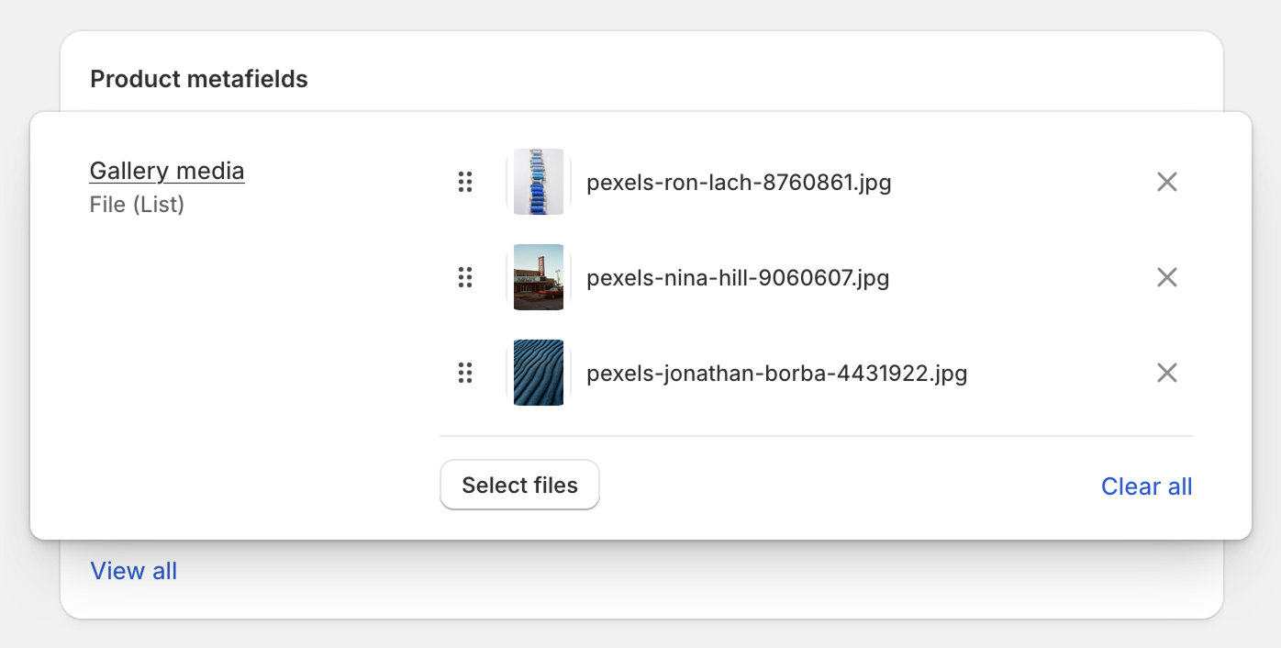Click the Select files button

click(x=519, y=485)
